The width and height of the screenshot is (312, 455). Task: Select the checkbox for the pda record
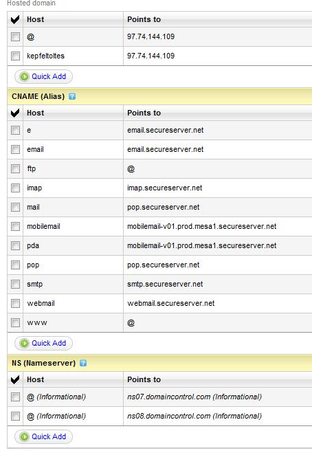(x=15, y=246)
